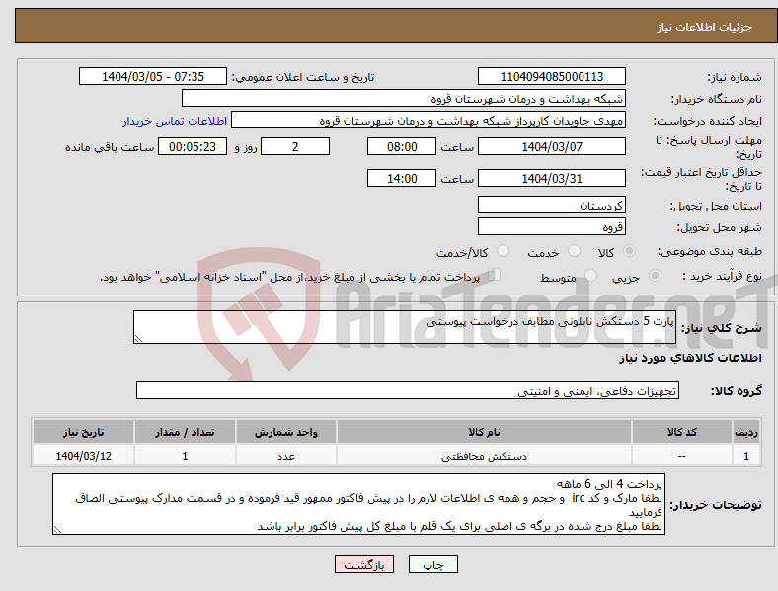The width and height of the screenshot is (778, 591).
Task: Click the نام کالا column header
Action: pos(484,432)
